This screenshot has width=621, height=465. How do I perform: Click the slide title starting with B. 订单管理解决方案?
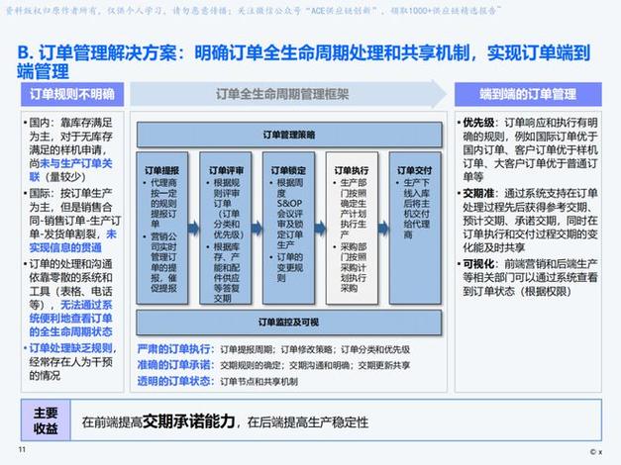(304, 62)
